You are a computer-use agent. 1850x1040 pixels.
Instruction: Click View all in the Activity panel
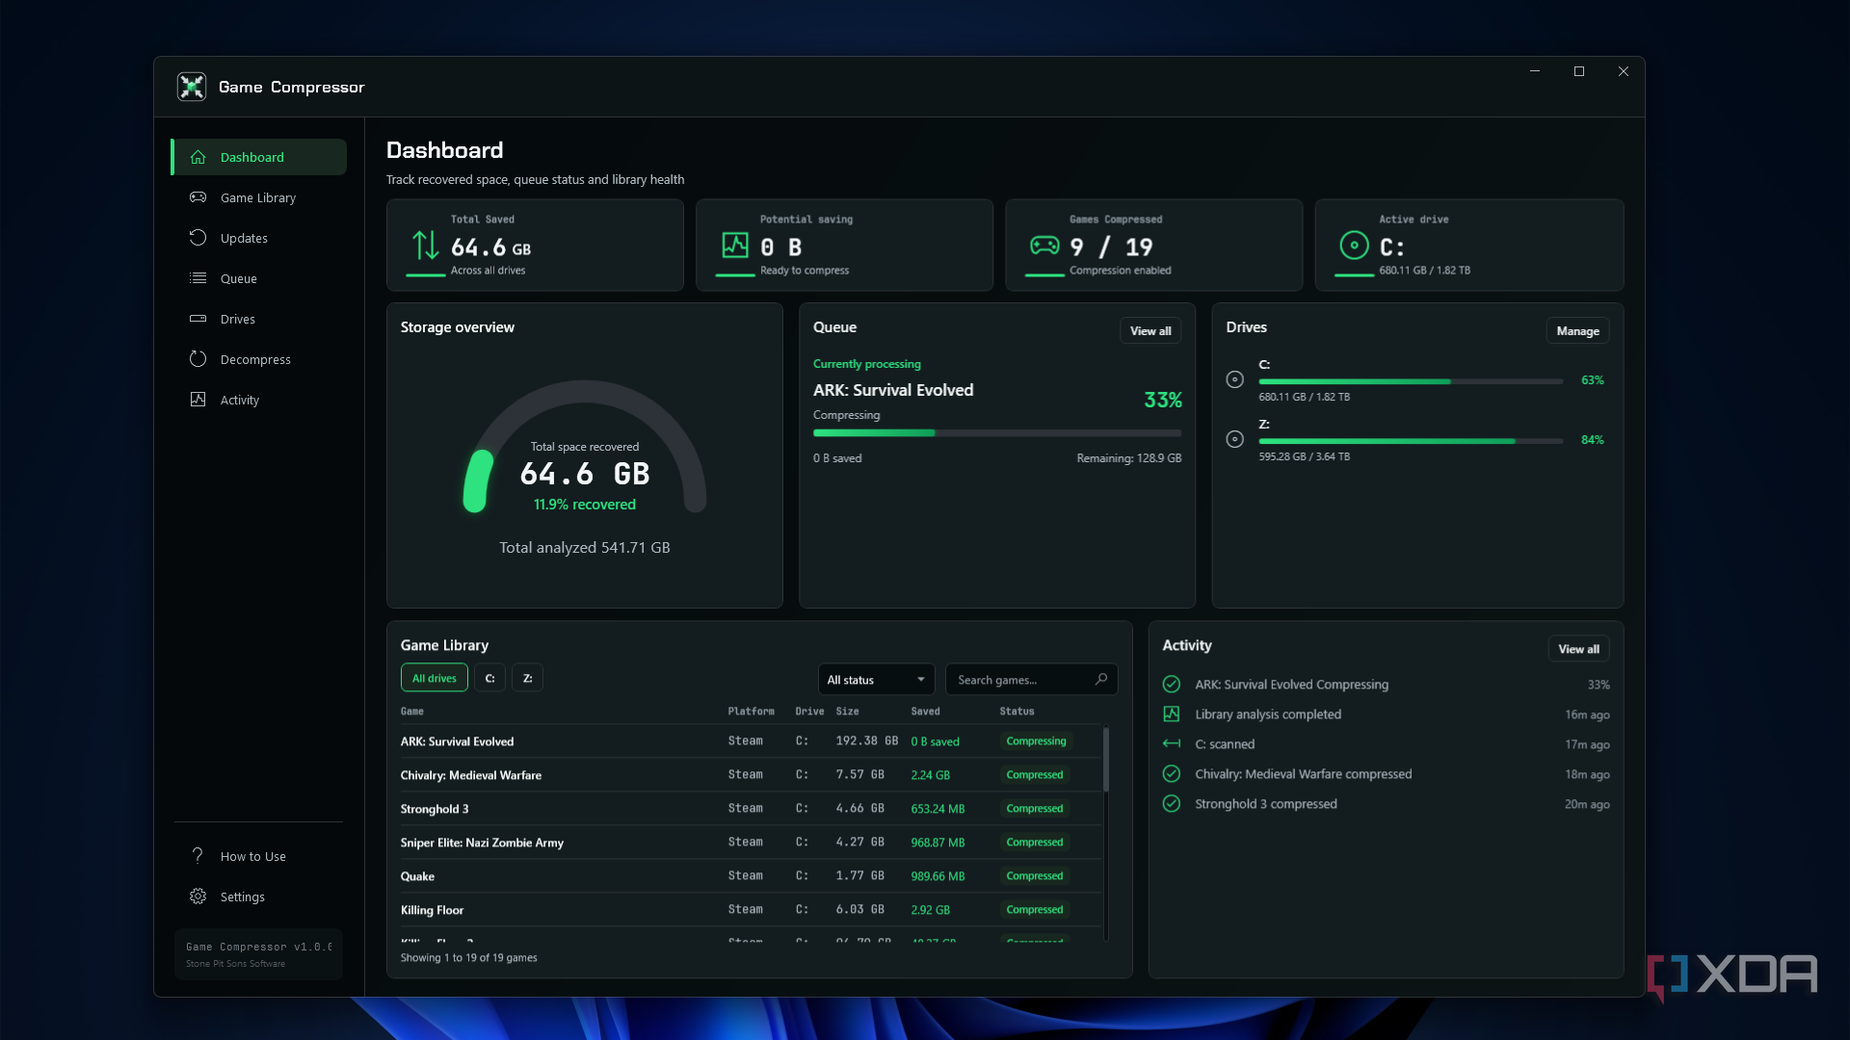(x=1578, y=649)
